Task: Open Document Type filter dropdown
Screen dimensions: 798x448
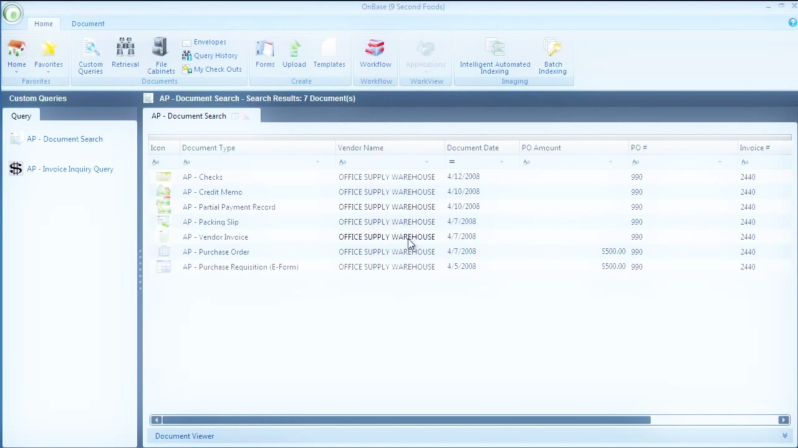Action: 317,162
